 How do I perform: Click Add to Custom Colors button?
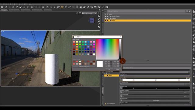click(x=84, y=67)
